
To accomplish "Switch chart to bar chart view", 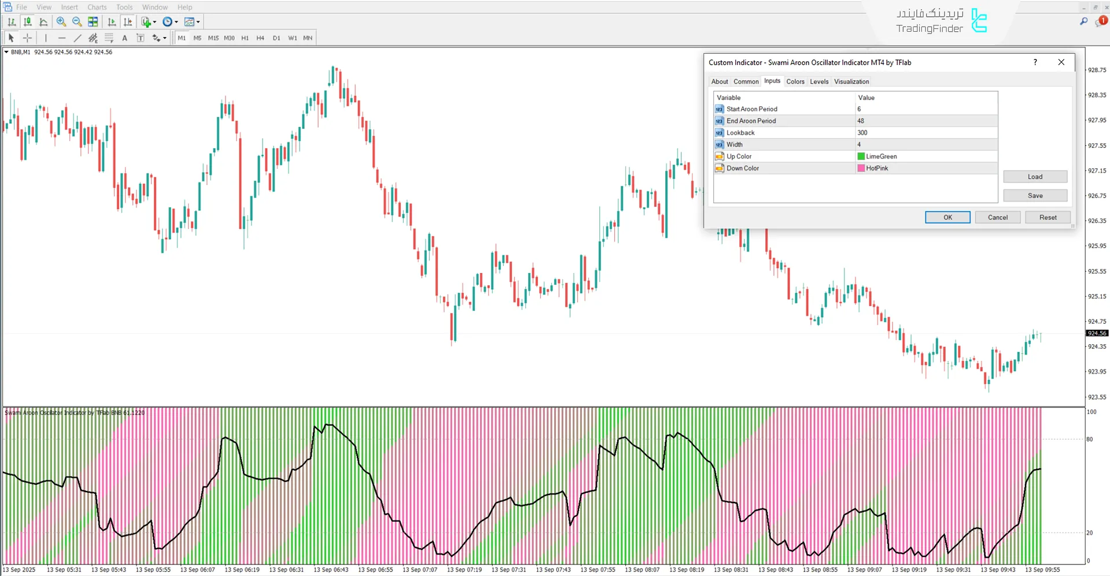I will click(x=12, y=22).
